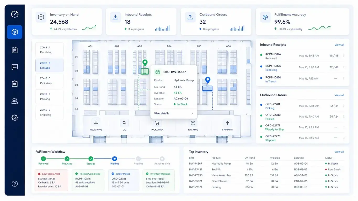
Task: Open the dashboard gauge icon in sidebar
Action: click(x=15, y=14)
